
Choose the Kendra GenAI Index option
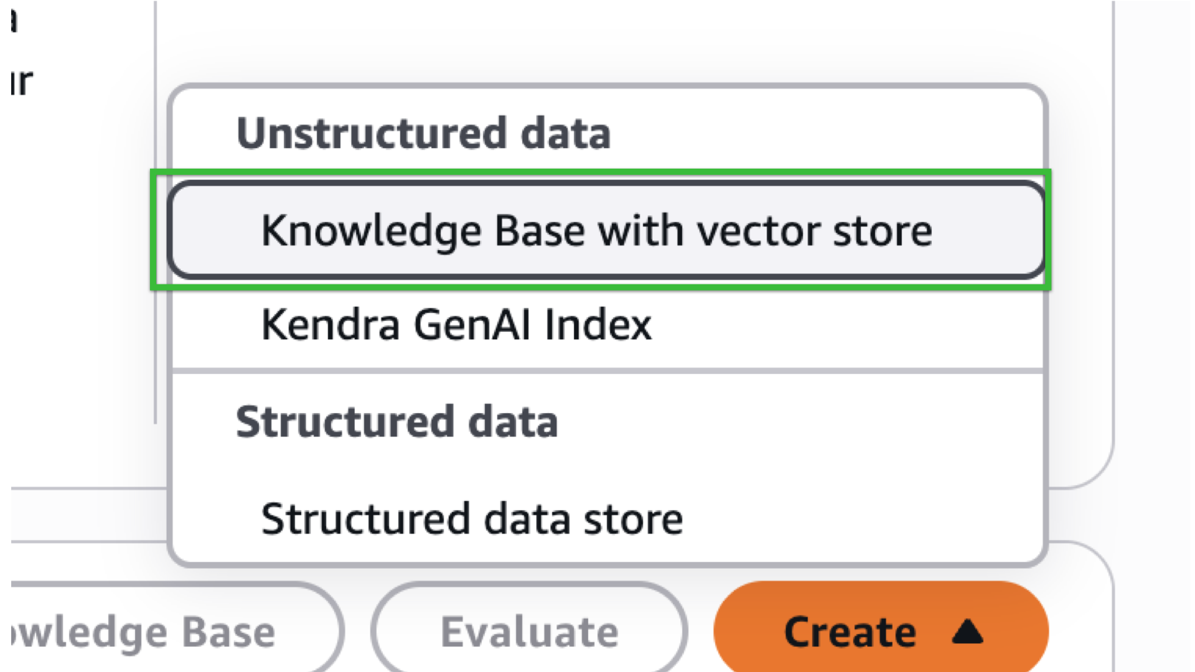[456, 325]
